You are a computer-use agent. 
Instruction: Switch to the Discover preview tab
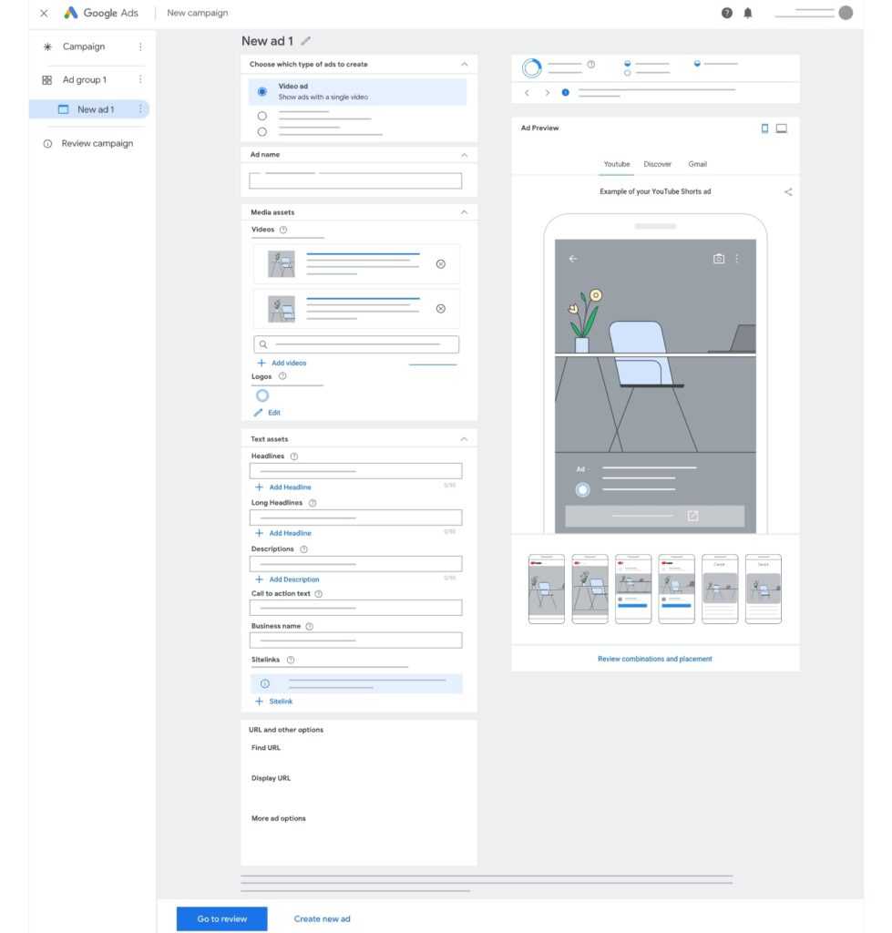pyautogui.click(x=657, y=164)
